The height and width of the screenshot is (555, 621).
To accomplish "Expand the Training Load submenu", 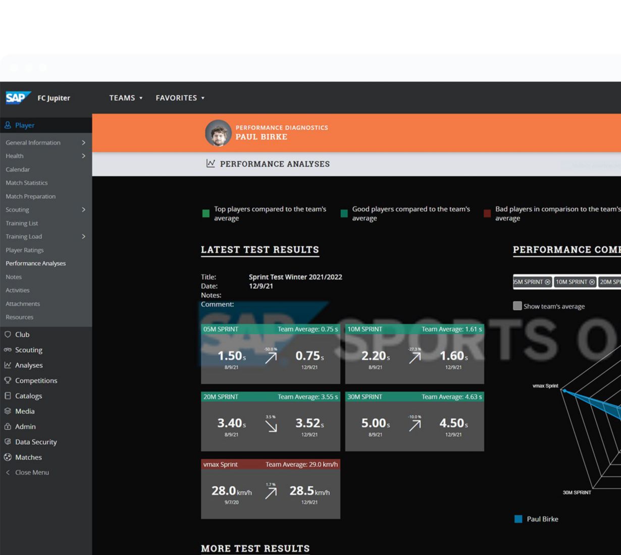I will pos(83,237).
